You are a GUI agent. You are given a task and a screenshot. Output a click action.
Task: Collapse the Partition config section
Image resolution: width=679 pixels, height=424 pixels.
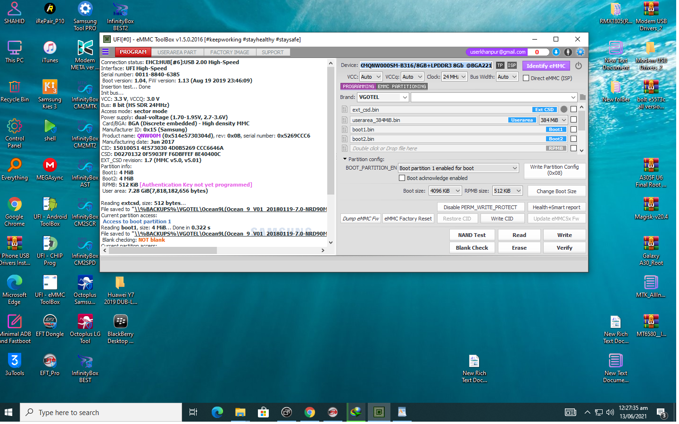[x=345, y=159]
